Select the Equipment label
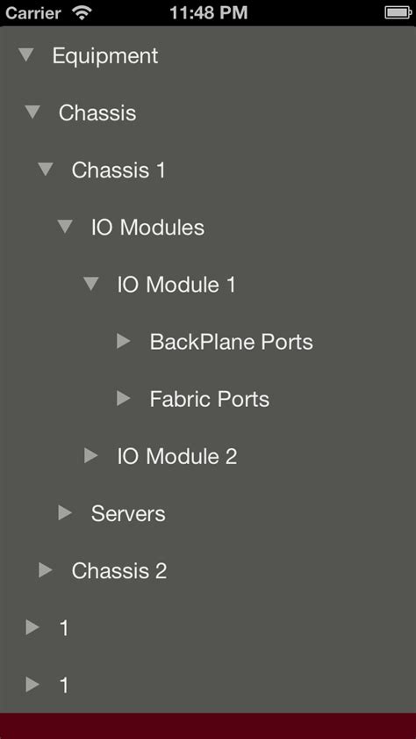Image resolution: width=416 pixels, height=739 pixels. tap(105, 56)
